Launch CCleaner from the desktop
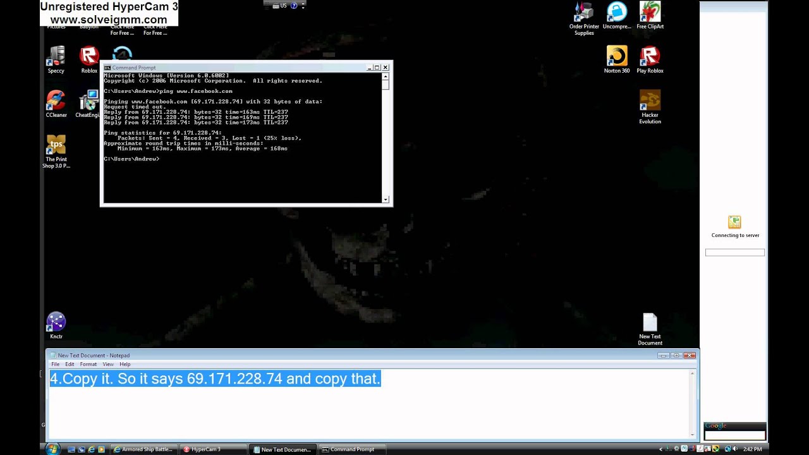 tap(56, 104)
